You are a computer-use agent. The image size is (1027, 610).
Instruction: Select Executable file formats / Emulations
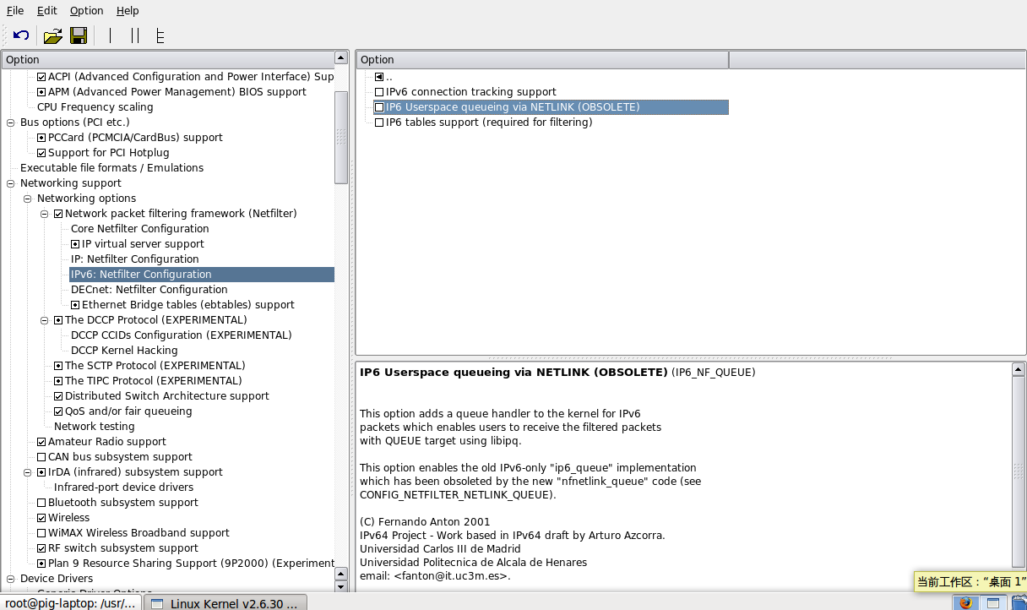click(111, 168)
